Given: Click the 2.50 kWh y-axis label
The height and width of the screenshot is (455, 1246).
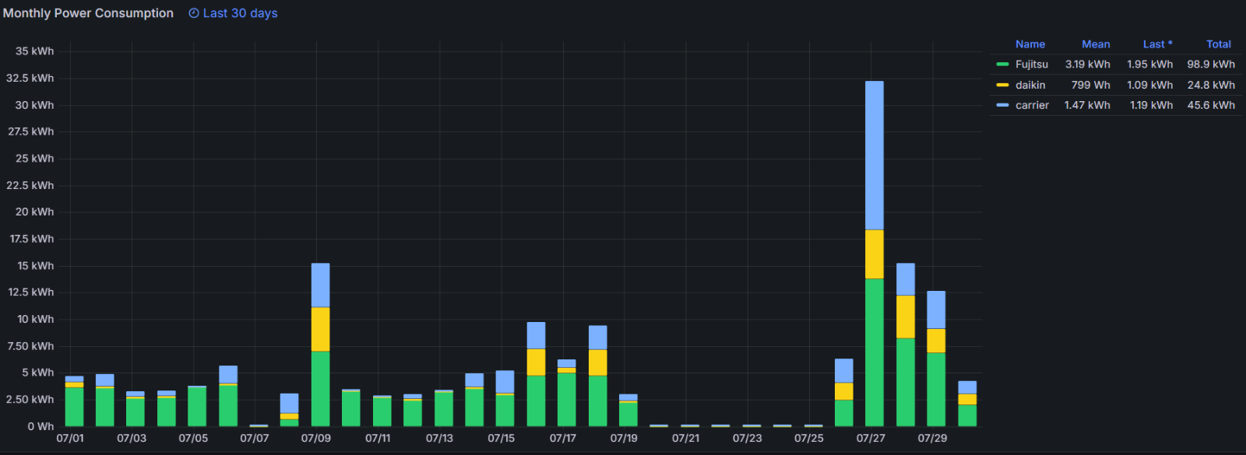Looking at the screenshot, I should 31,400.
